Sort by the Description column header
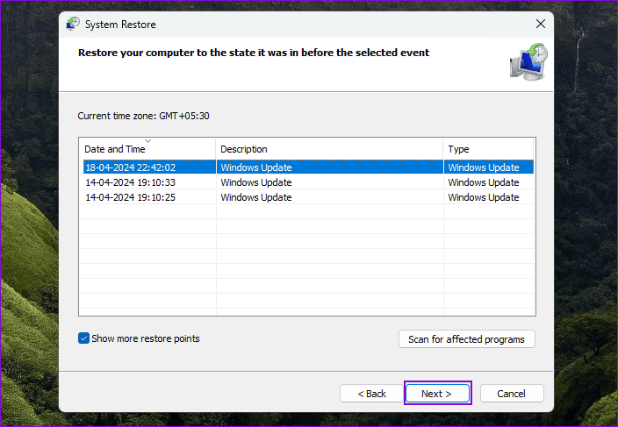Viewport: 618px width, 427px height. pos(329,149)
